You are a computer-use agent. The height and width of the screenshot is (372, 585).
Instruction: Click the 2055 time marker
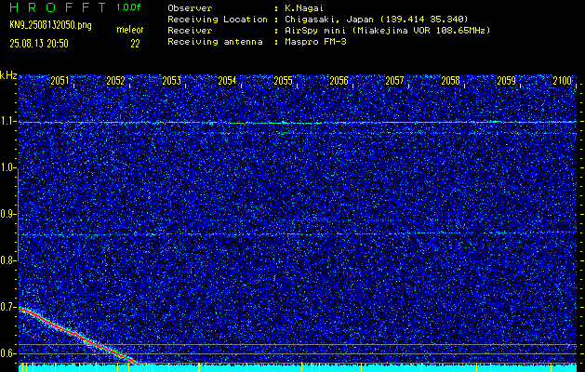pyautogui.click(x=283, y=81)
